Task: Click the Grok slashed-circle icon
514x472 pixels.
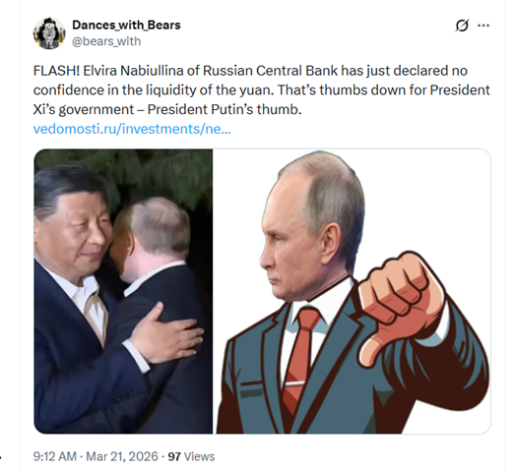Action: pos(462,26)
